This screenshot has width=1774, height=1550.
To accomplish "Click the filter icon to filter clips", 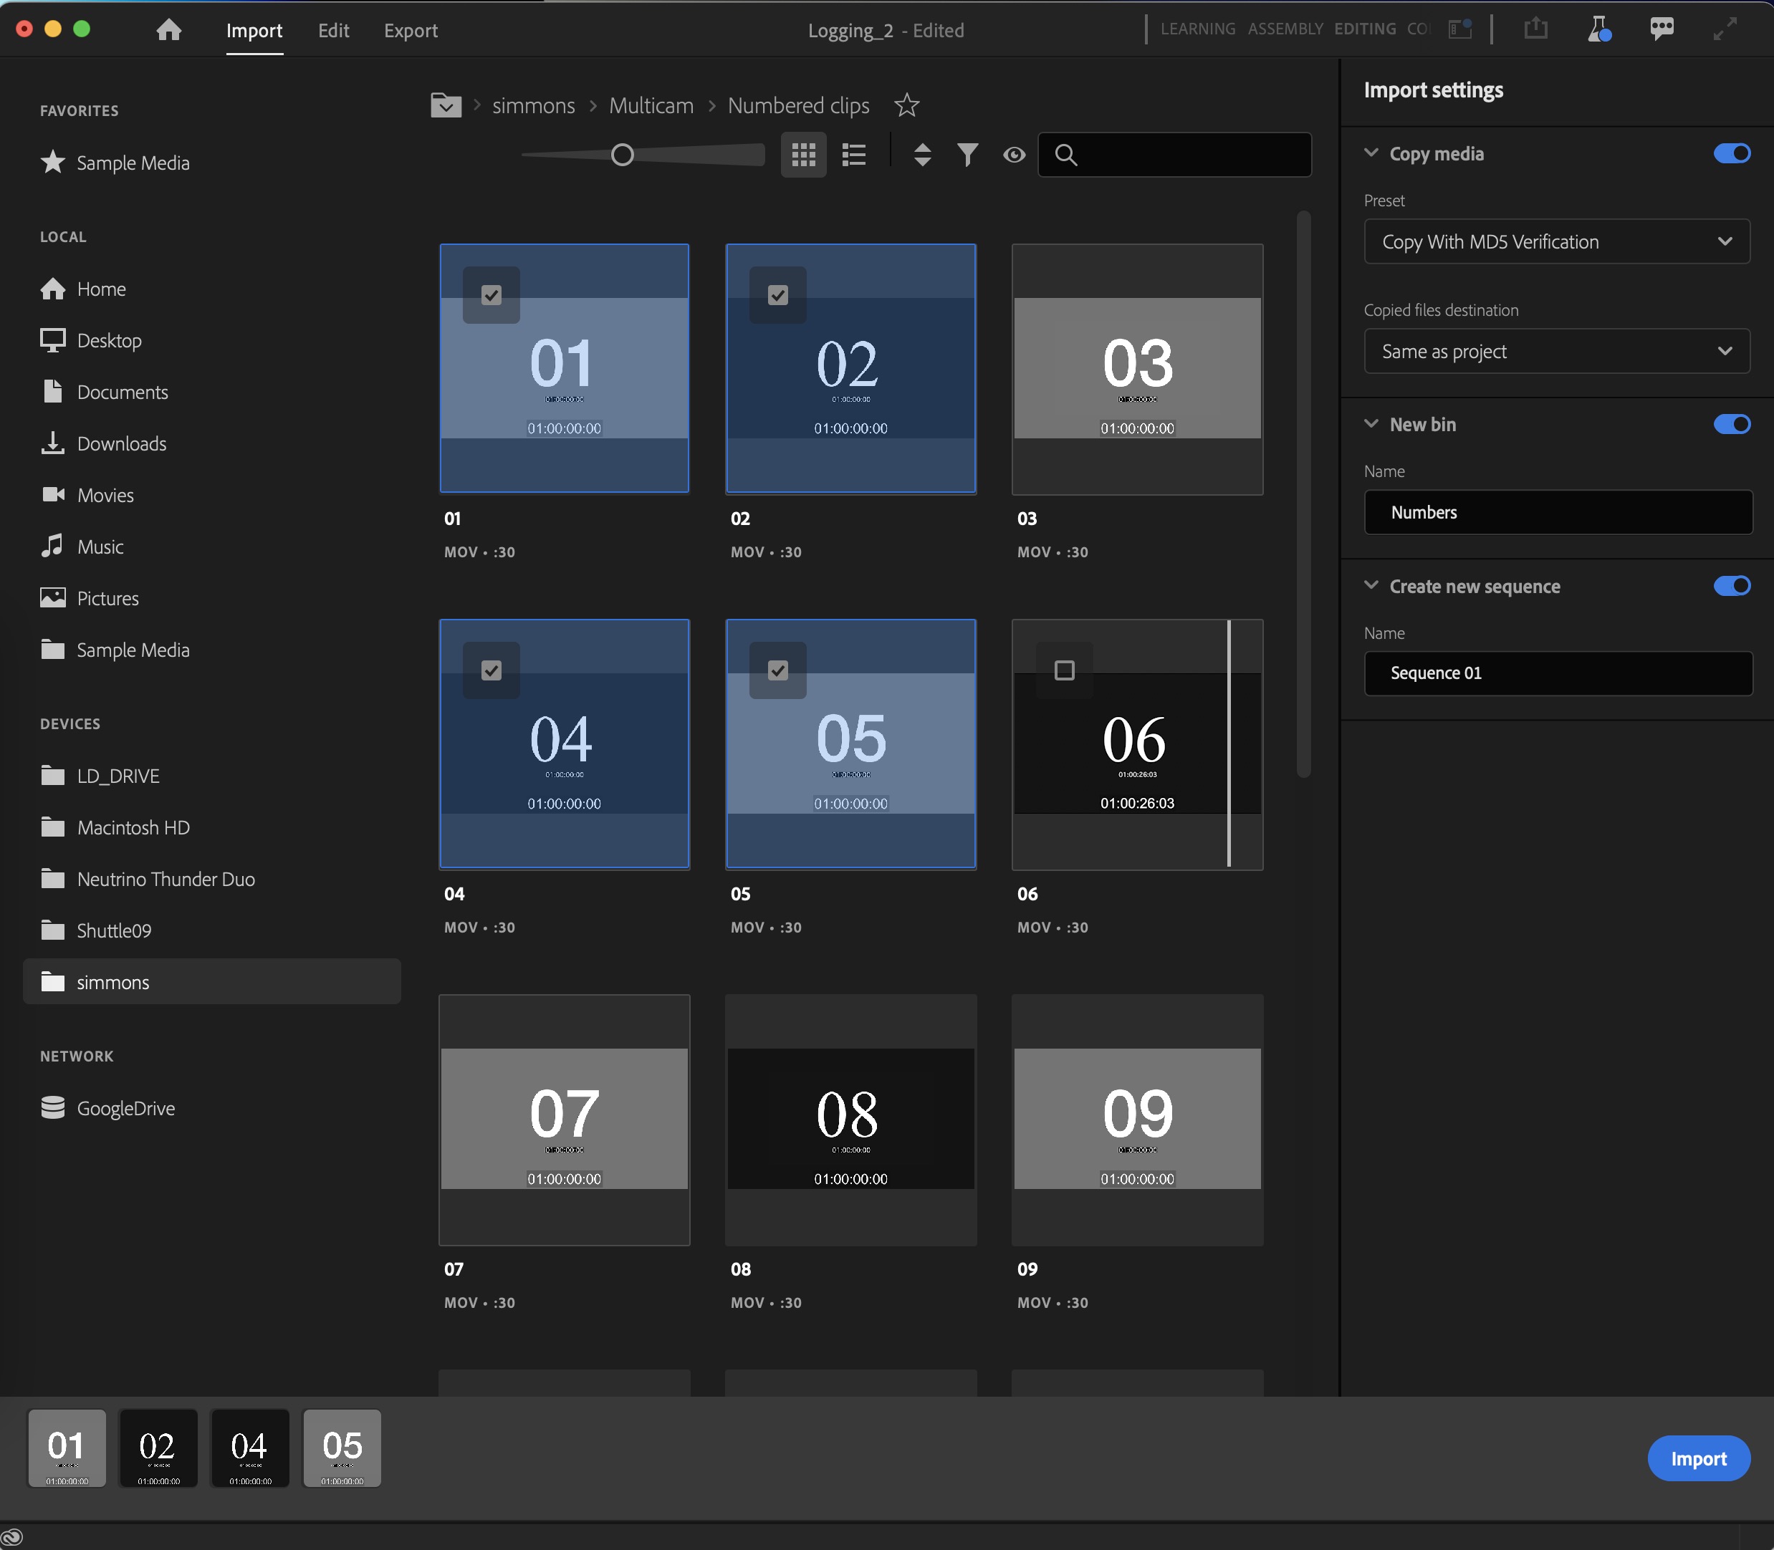I will (967, 154).
